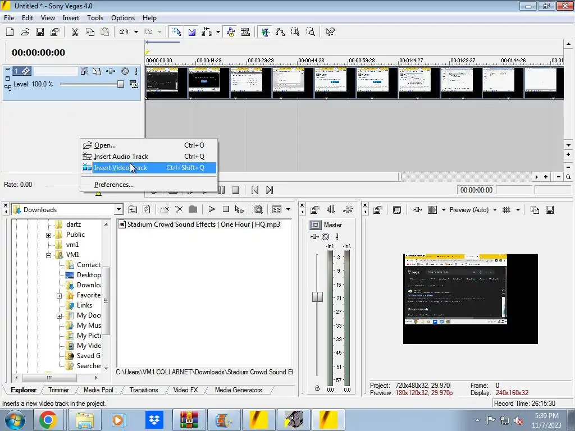This screenshot has width=575, height=431.
Task: Toggle Enable Snapping in the toolbar
Action: [176, 32]
